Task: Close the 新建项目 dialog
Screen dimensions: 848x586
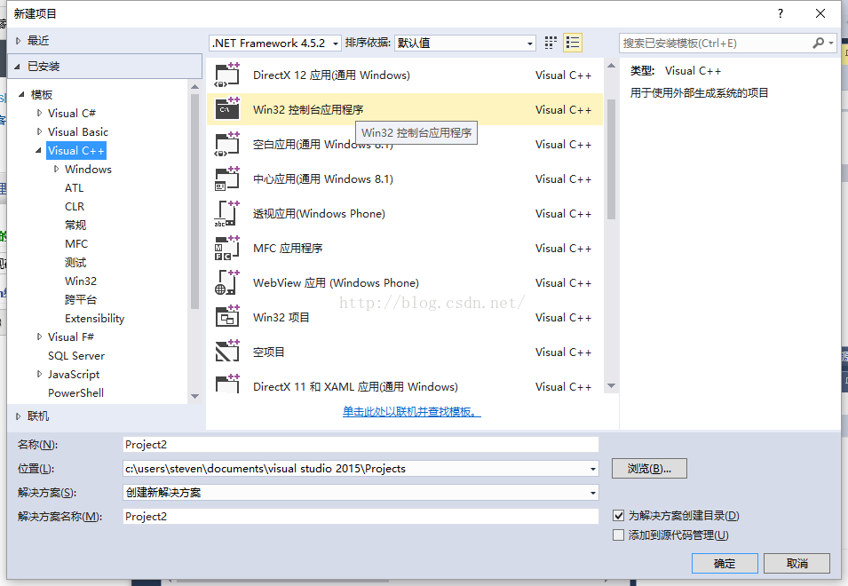Action: tap(820, 13)
